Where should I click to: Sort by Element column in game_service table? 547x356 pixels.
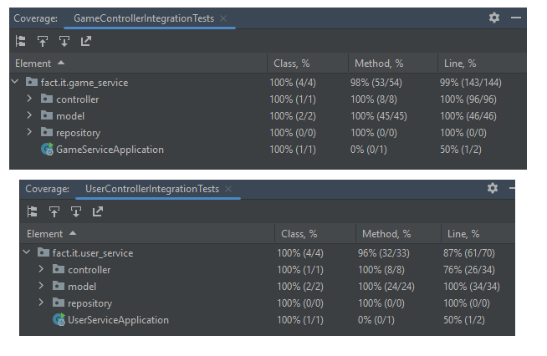[x=33, y=64]
